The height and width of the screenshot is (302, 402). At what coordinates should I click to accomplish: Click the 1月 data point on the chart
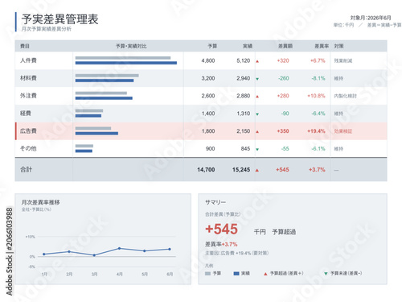pyautogui.click(x=44, y=254)
